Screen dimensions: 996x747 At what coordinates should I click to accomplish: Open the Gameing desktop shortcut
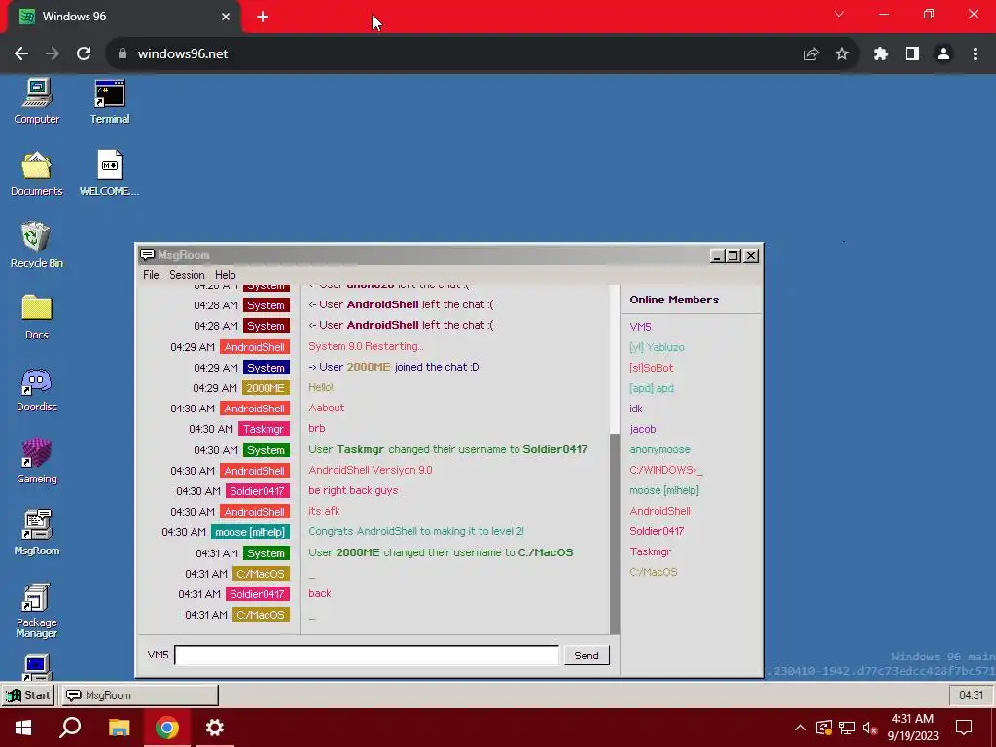37,461
